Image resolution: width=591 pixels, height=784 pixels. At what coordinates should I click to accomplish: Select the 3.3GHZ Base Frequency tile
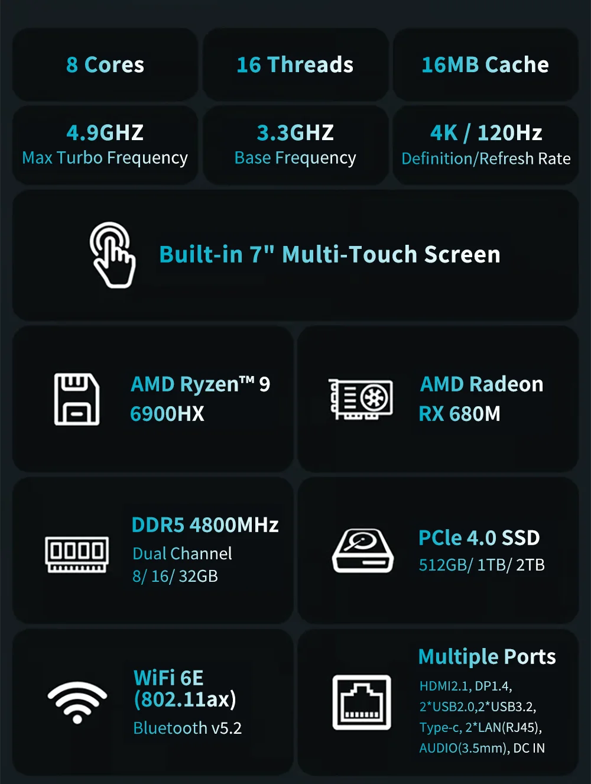click(x=295, y=145)
